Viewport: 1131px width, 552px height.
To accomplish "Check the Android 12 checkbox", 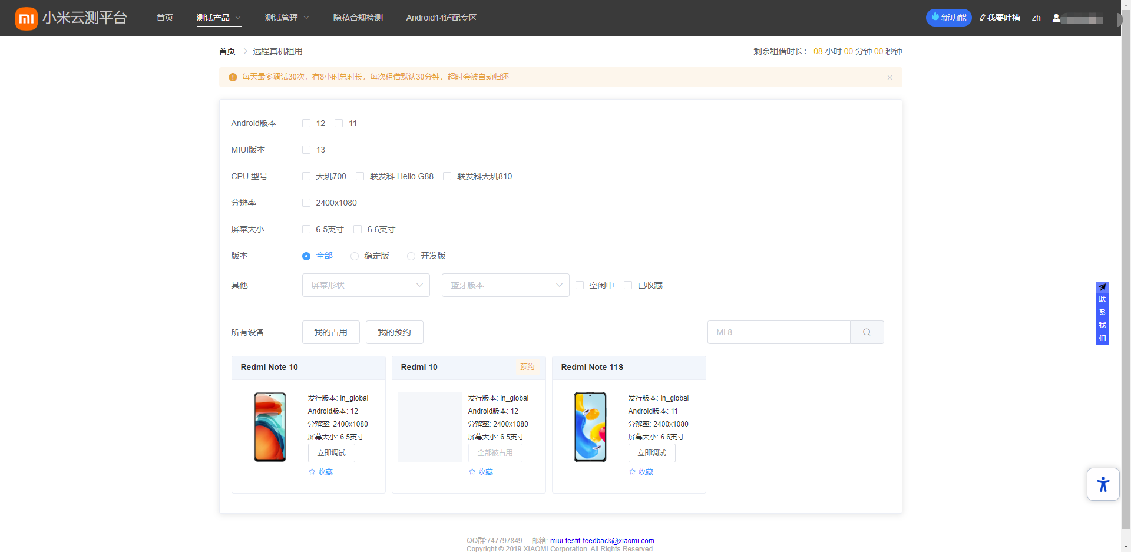I will (306, 123).
